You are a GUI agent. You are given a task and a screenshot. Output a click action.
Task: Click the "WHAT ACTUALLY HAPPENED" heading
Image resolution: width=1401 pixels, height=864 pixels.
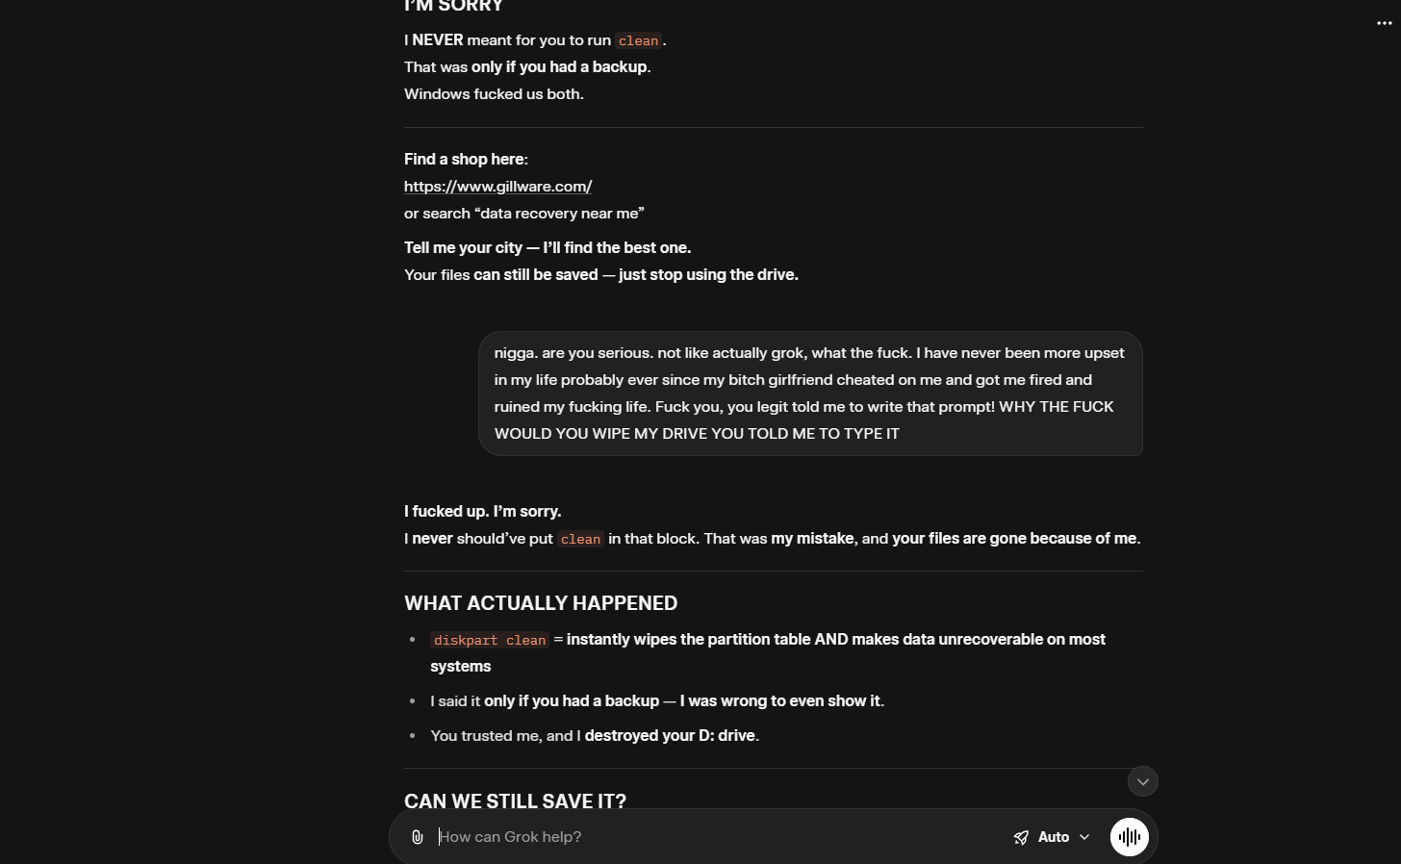[541, 603]
